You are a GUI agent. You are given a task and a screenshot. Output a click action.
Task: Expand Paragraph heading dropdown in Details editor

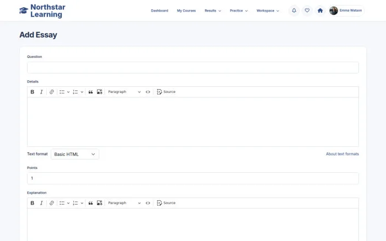coord(124,92)
